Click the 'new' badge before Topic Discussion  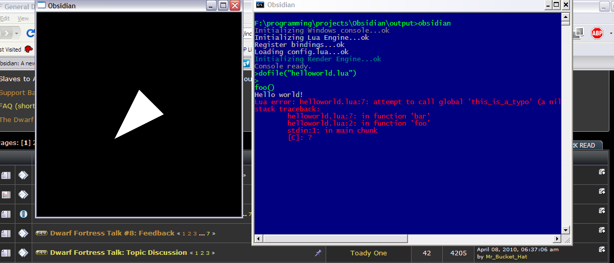[x=41, y=252]
